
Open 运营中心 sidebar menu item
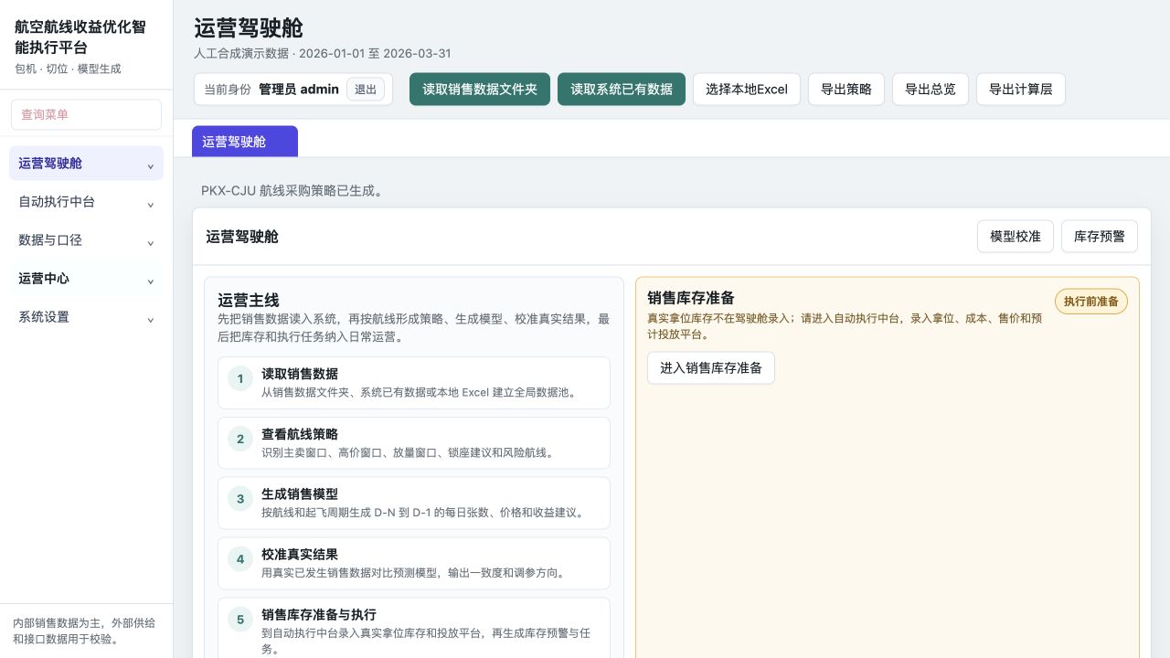click(x=86, y=279)
